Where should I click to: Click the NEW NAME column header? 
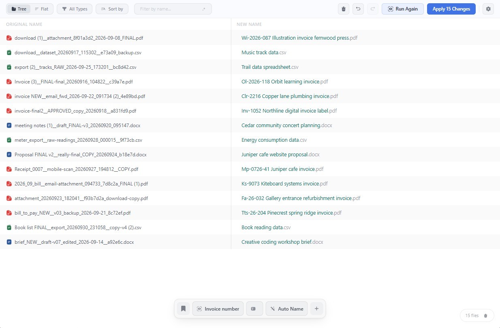click(249, 24)
